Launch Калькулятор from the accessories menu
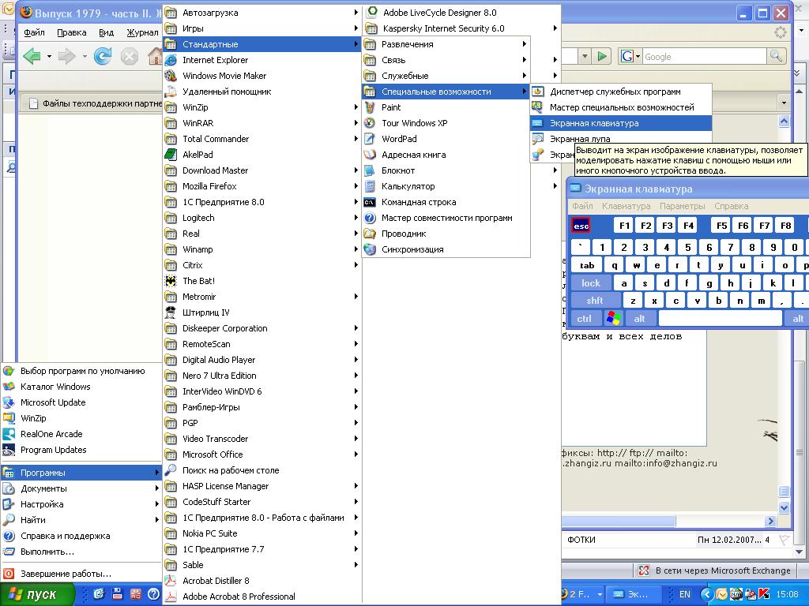This screenshot has height=606, width=809. pos(446,186)
